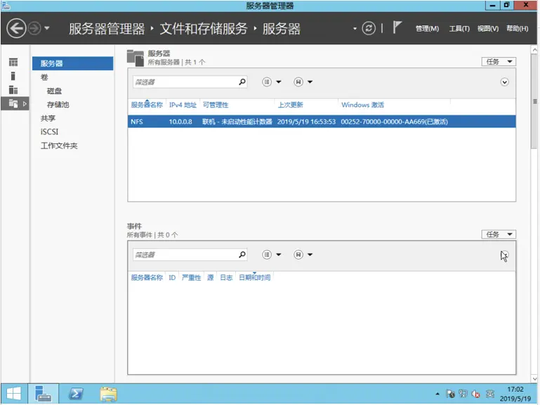Select the NFS server row
The width and height of the screenshot is (540, 405).
322,122
